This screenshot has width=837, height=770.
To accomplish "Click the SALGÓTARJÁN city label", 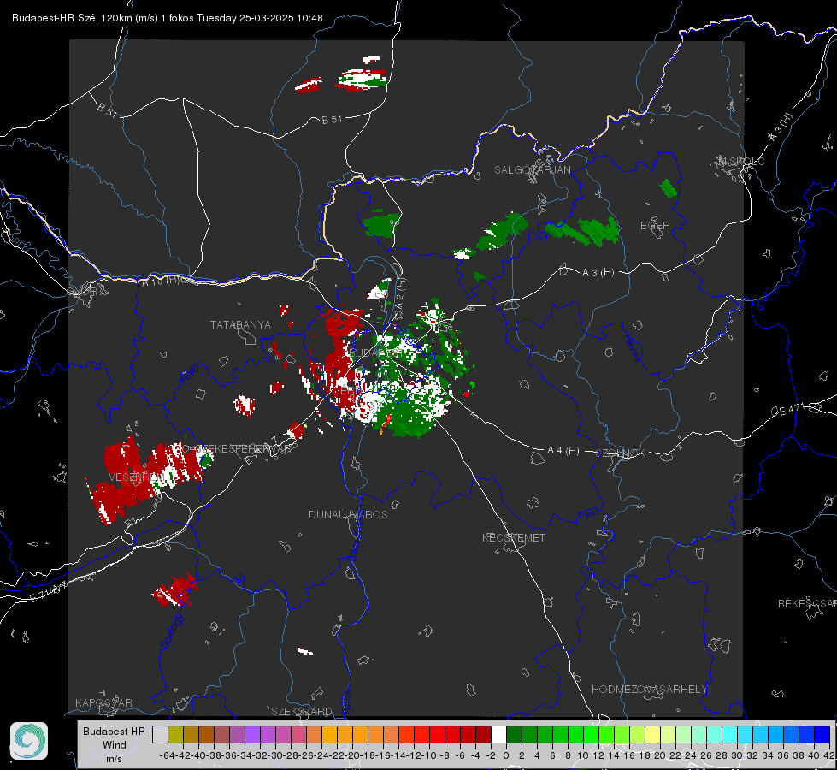I will [x=532, y=170].
